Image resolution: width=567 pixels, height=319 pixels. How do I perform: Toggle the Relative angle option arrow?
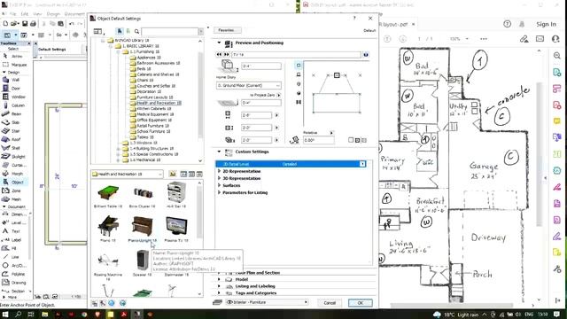(x=331, y=133)
